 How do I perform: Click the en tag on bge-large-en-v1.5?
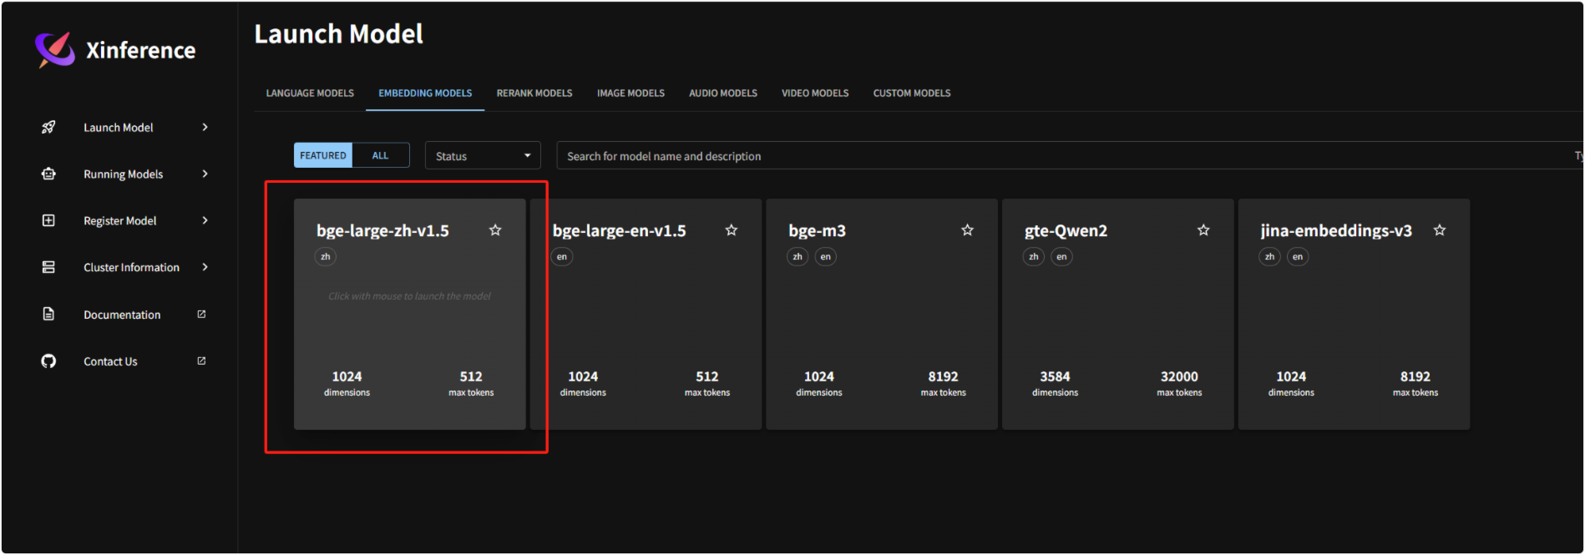pos(562,257)
